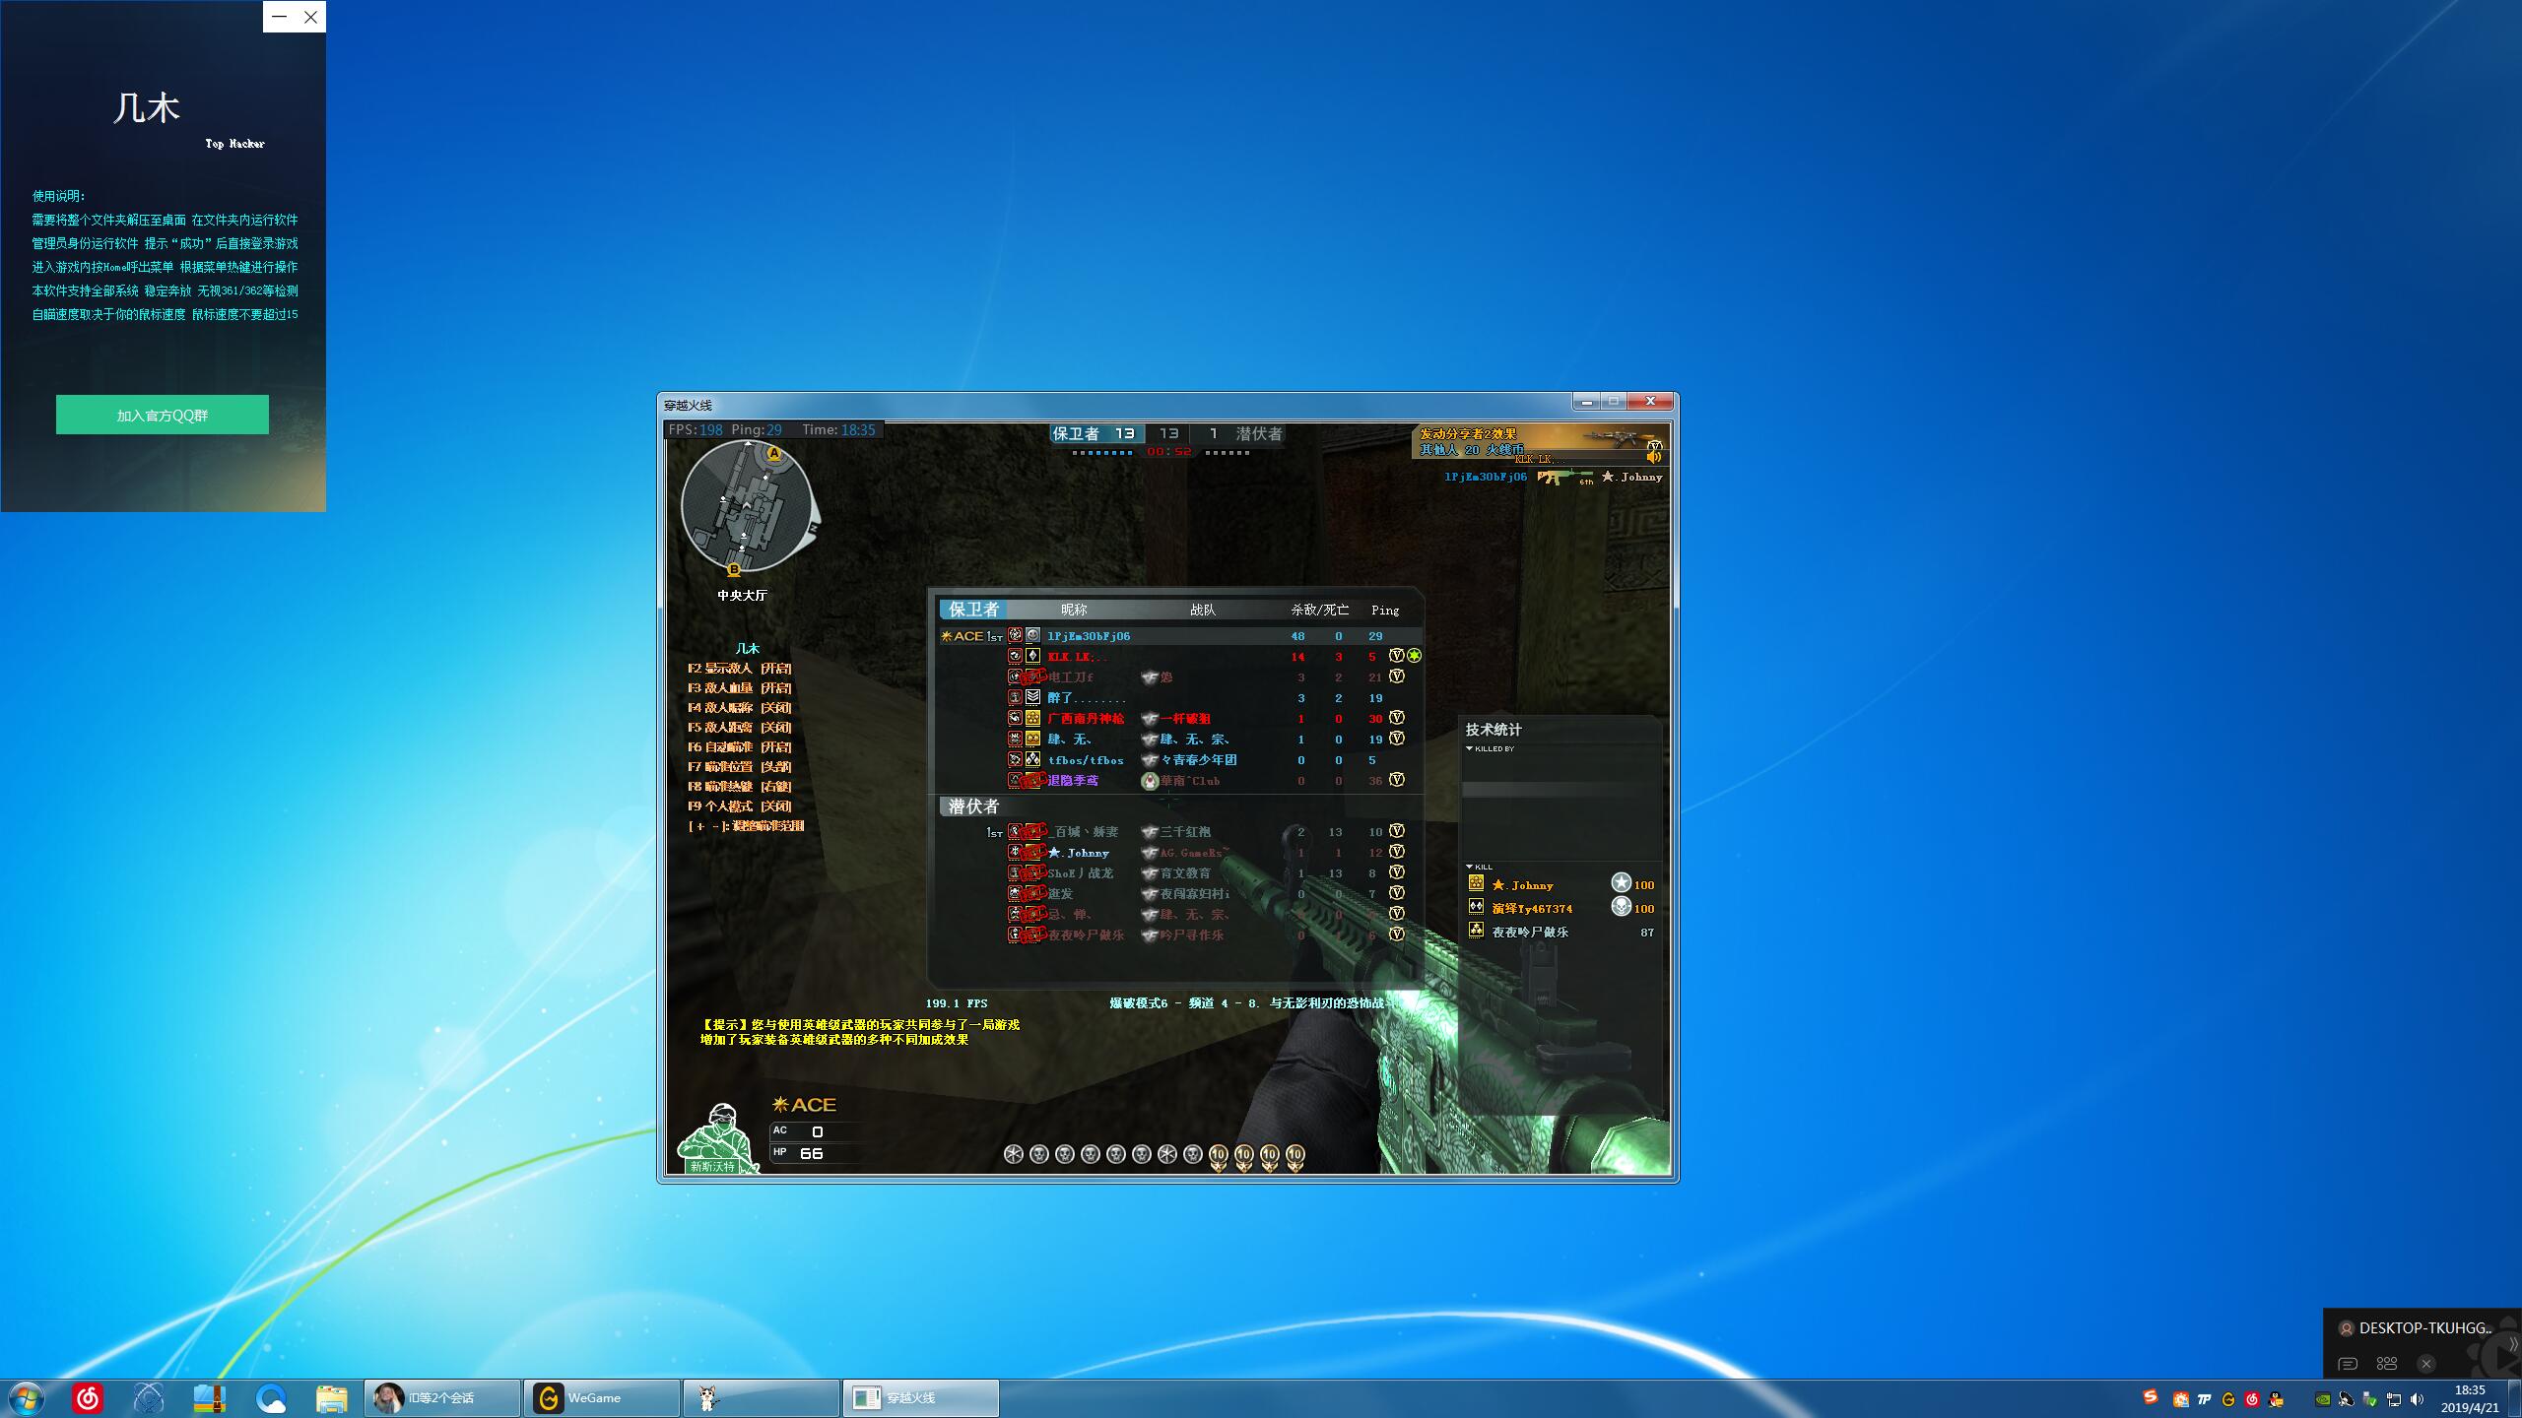Click 華南^Club clan emblem icon
Screen dimensions: 2522x1418
tap(1149, 781)
